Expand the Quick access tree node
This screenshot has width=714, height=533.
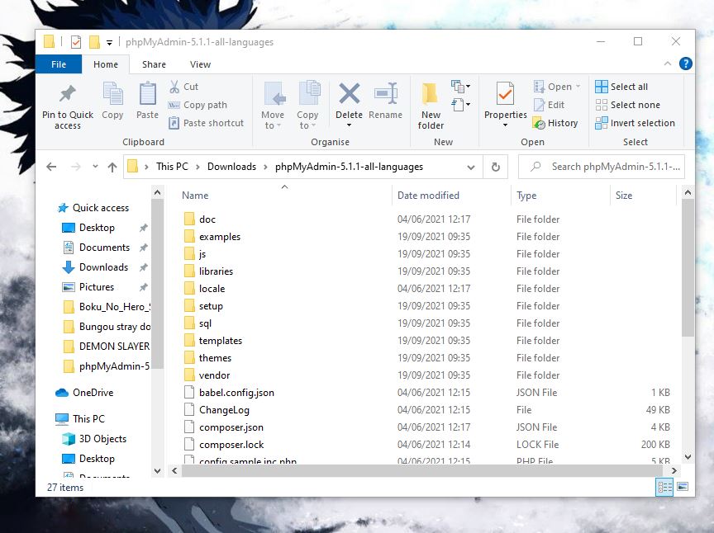(x=50, y=208)
